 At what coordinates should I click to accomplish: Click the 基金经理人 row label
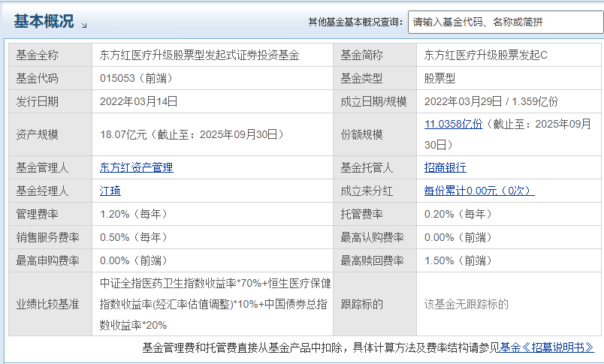tap(42, 191)
